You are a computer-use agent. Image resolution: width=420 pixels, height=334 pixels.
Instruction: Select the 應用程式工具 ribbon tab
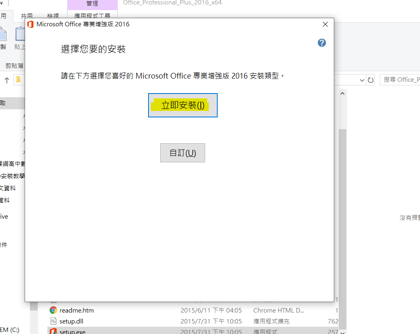pos(92,15)
